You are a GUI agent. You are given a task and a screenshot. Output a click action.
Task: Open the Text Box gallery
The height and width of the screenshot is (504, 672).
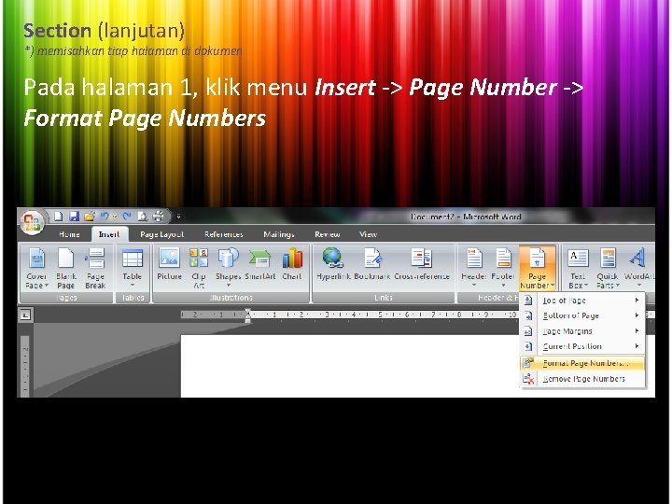578,269
